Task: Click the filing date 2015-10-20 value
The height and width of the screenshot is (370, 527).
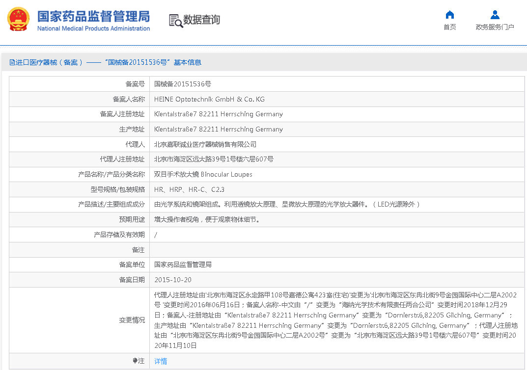Action: coord(173,280)
